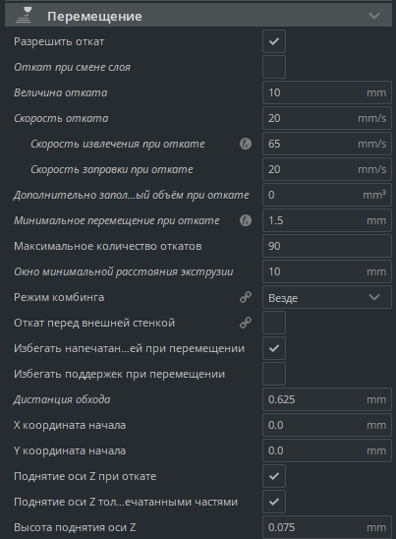396x539 pixels.
Task: Tick the Откат перед внешней стенкой checkbox
Action: [274, 323]
